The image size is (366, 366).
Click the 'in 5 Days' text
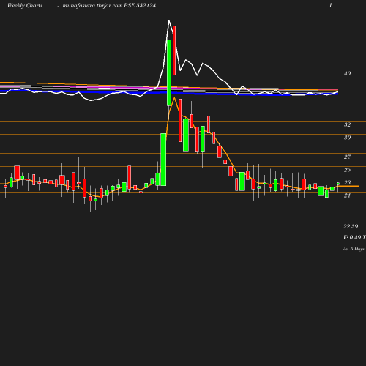(x=354, y=249)
